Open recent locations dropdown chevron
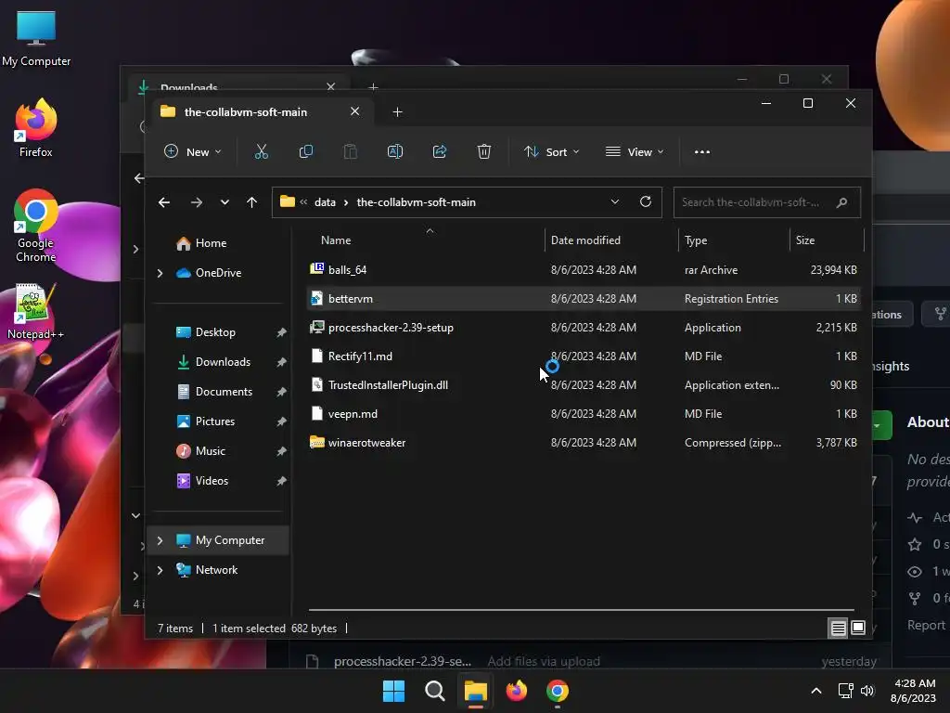 [x=225, y=202]
